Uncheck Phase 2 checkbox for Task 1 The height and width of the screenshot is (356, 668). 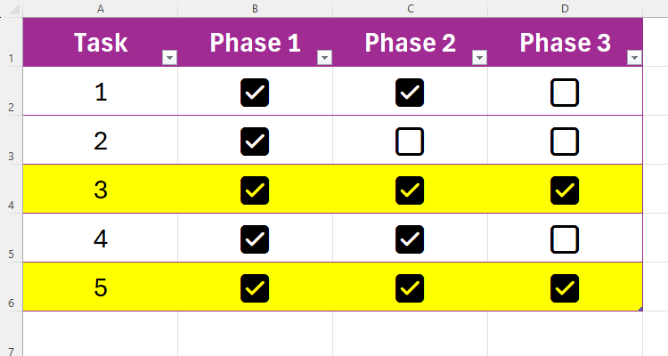click(x=410, y=92)
